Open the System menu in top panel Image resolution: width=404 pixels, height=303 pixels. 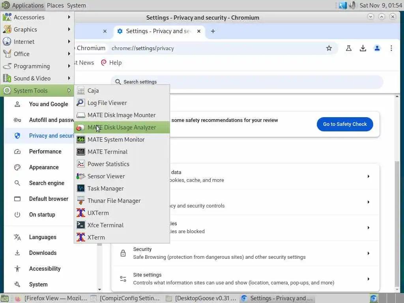point(77,6)
